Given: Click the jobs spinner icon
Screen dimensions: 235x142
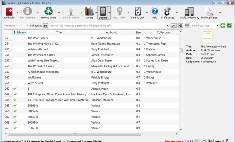Looking at the screenshot, I should click(x=227, y=141).
